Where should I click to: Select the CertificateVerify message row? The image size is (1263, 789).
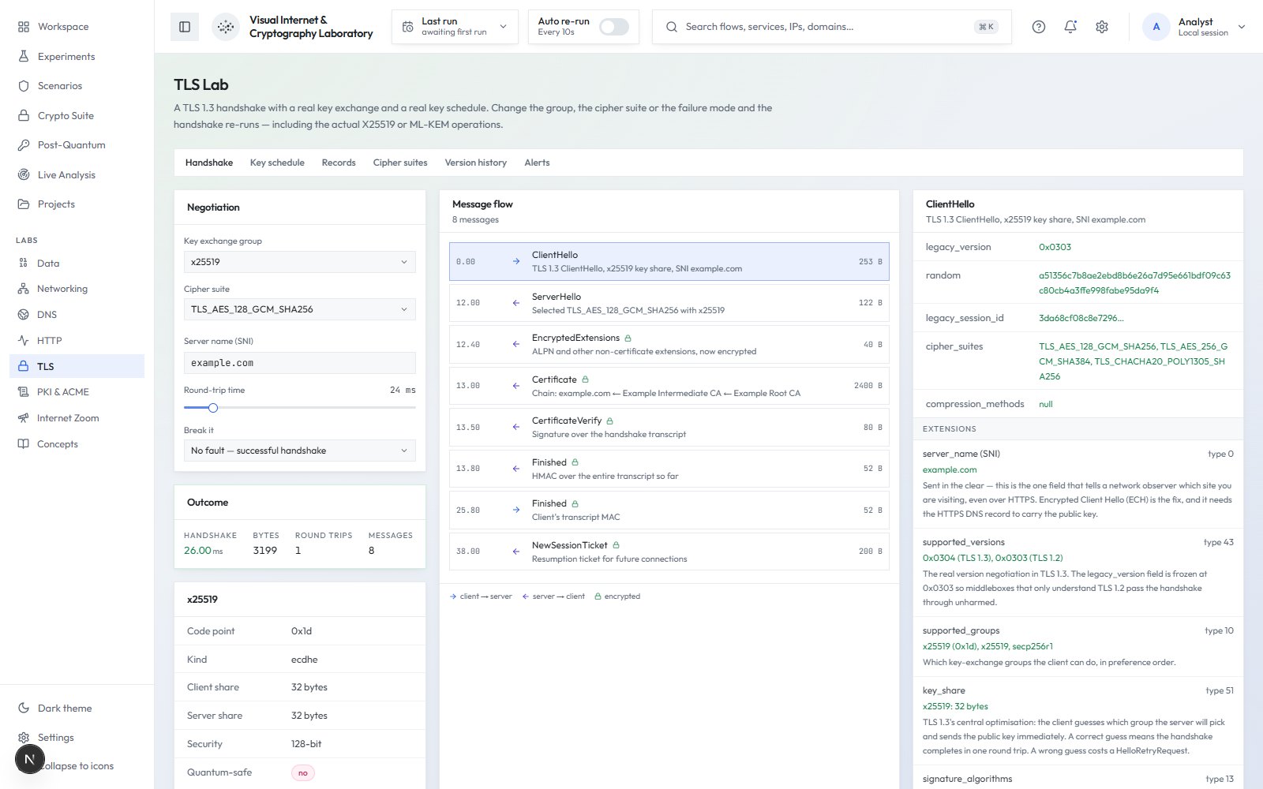tap(669, 428)
